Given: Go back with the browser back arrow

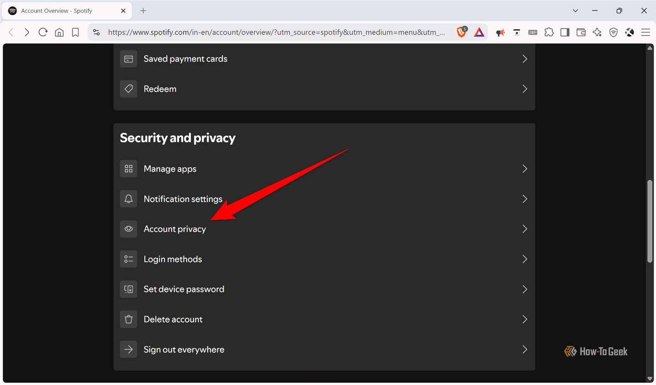Looking at the screenshot, I should (11, 32).
